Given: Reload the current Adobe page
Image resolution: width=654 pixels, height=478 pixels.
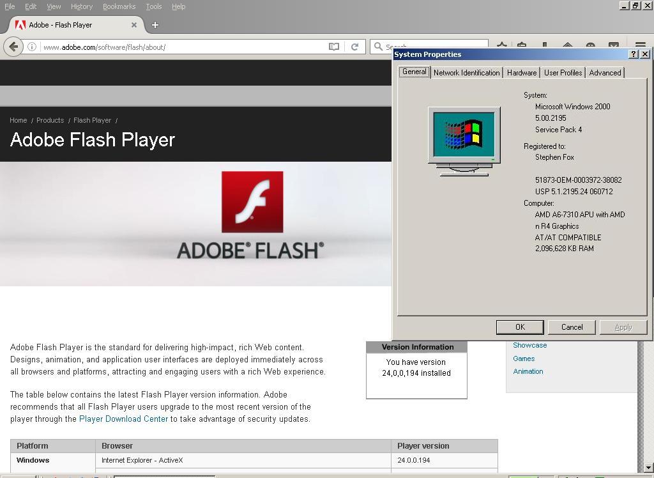Looking at the screenshot, I should (354, 47).
